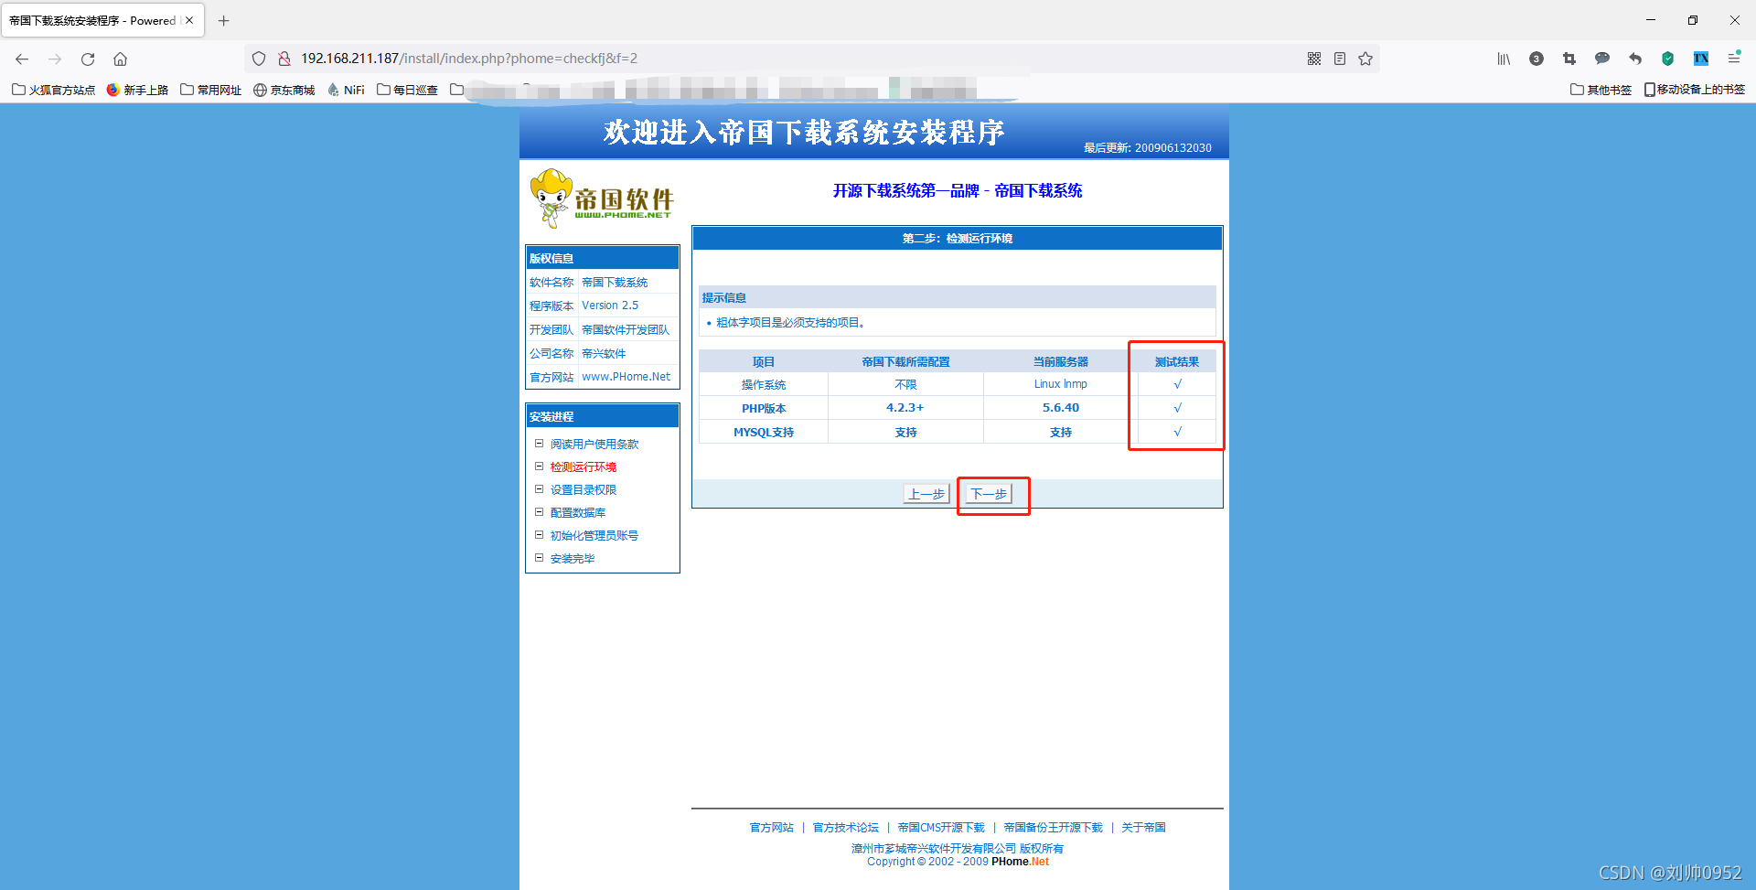The image size is (1756, 890).
Task: Click box icon beside 阅读用户使用条款
Action: (540, 444)
